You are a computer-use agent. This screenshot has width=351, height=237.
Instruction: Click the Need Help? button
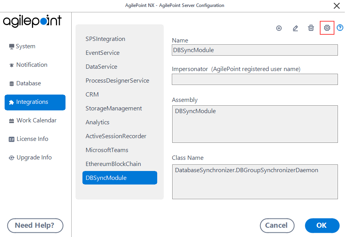pos(35,225)
